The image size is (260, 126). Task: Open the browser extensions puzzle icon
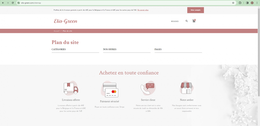[x=240, y=3]
